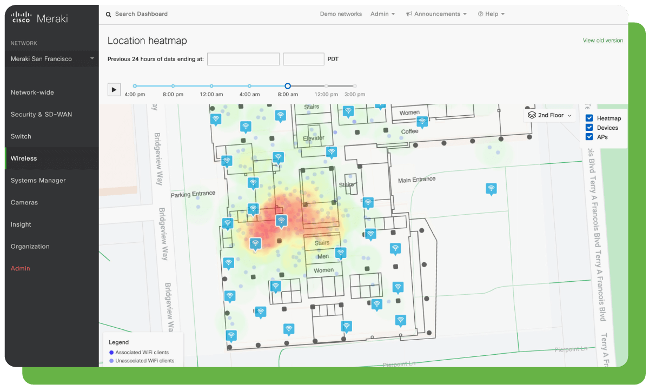Click the Associated WiFi clients legend text
Screen dimensions: 649x391
pyautogui.click(x=142, y=353)
